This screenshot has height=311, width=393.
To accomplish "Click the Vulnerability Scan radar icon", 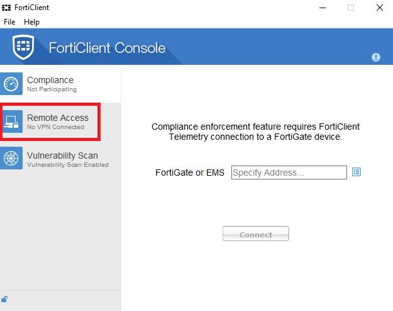I will point(12,159).
